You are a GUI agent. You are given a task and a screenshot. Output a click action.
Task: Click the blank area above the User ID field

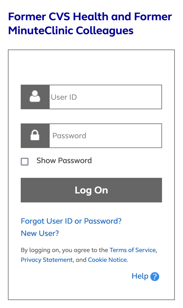[x=91, y=67]
